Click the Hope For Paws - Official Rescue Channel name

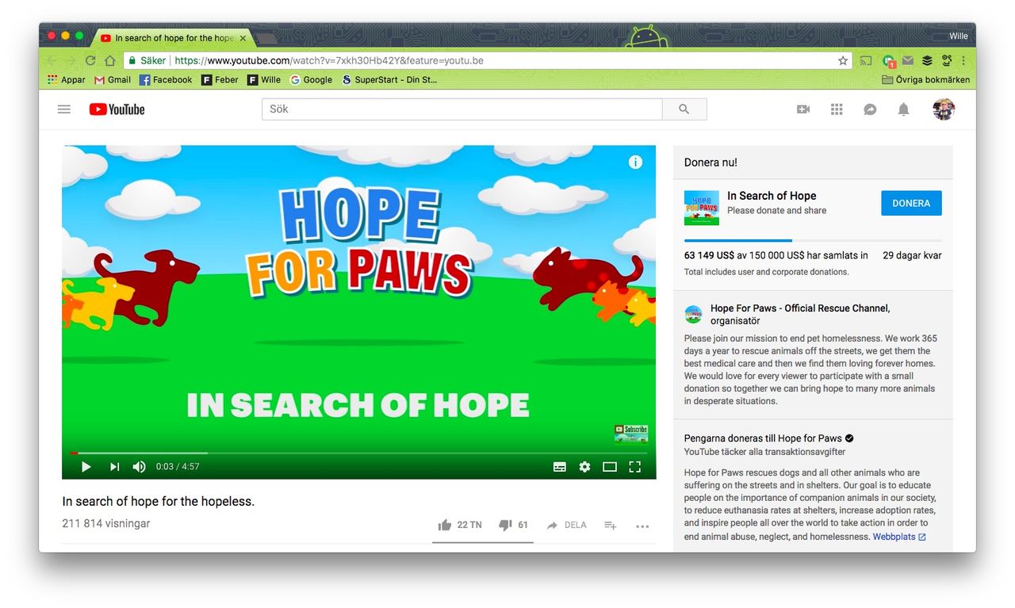(800, 308)
